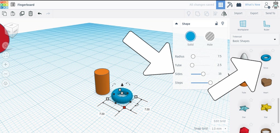Favorite the Heart shape star
Image resolution: width=280 pixels, height=133 pixels.
tap(273, 75)
